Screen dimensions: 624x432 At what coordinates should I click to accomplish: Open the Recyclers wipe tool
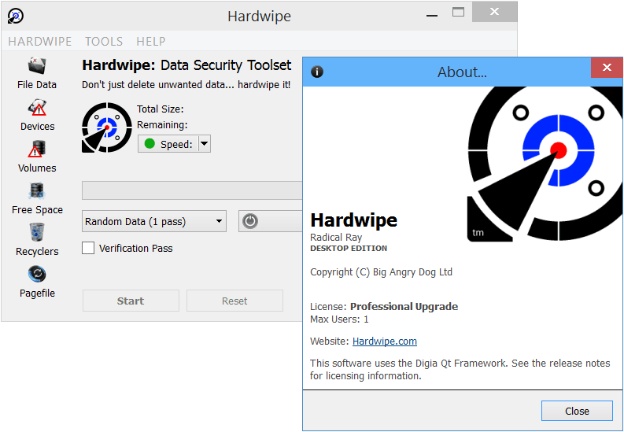coord(37,241)
